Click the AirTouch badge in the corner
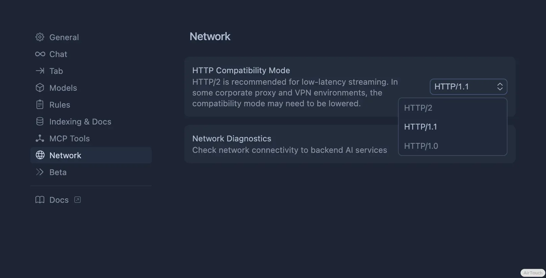546x278 pixels. pos(533,273)
